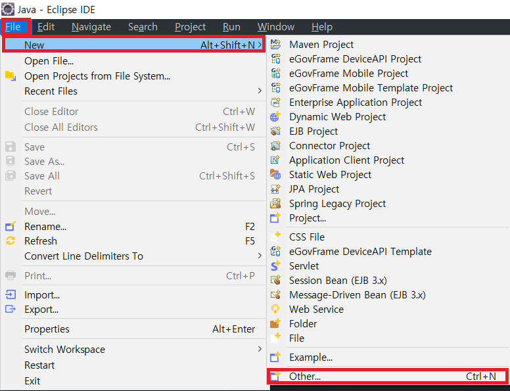Click the new File icon
This screenshot has height=391, width=510.
275,338
